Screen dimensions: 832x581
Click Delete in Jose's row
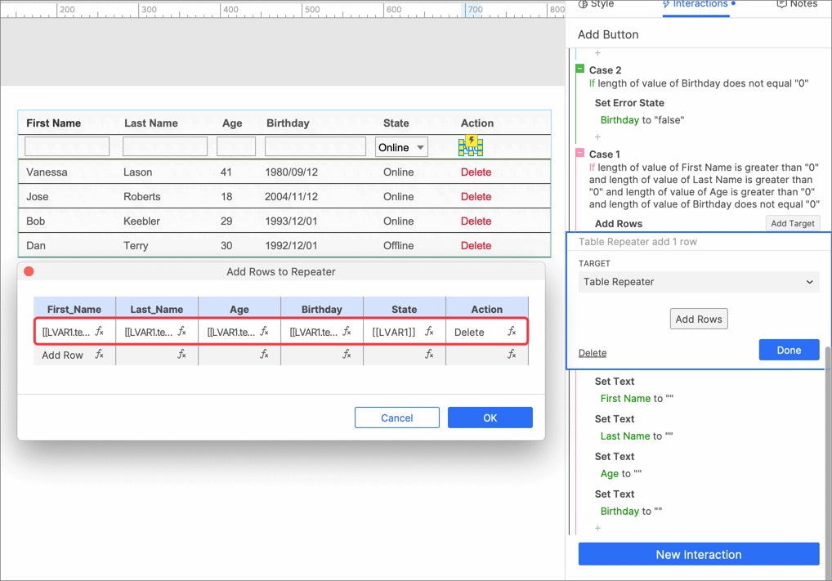point(476,196)
